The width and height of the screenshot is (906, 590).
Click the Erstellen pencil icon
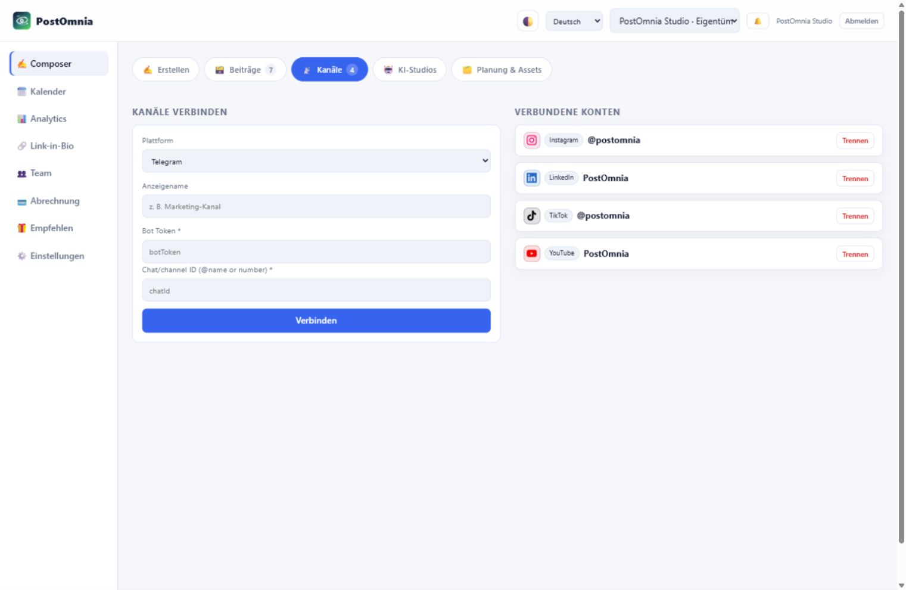tap(148, 70)
